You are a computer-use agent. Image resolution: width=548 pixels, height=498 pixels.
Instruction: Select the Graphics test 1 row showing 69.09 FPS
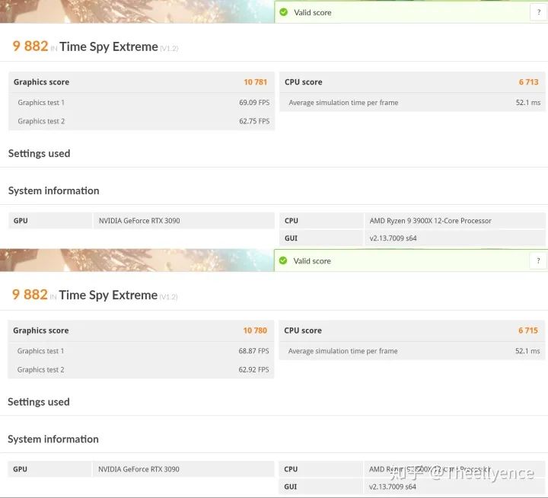pyautogui.click(x=142, y=102)
